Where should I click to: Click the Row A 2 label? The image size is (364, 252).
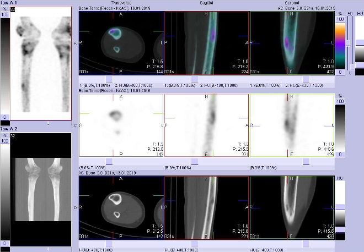[9, 129]
